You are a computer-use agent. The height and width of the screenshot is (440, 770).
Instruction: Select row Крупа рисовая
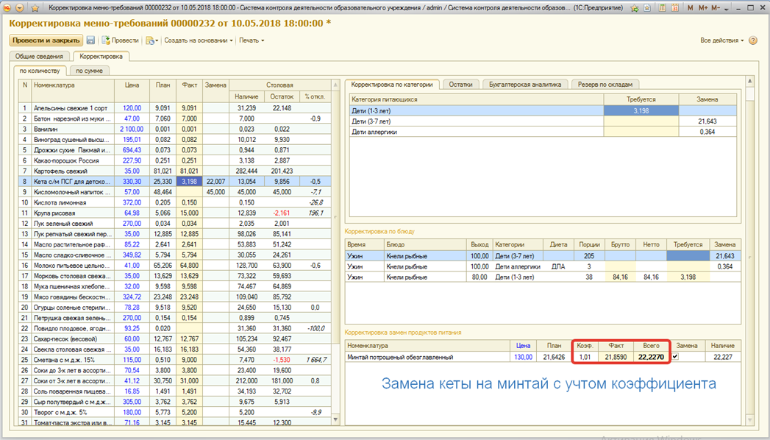(175, 213)
